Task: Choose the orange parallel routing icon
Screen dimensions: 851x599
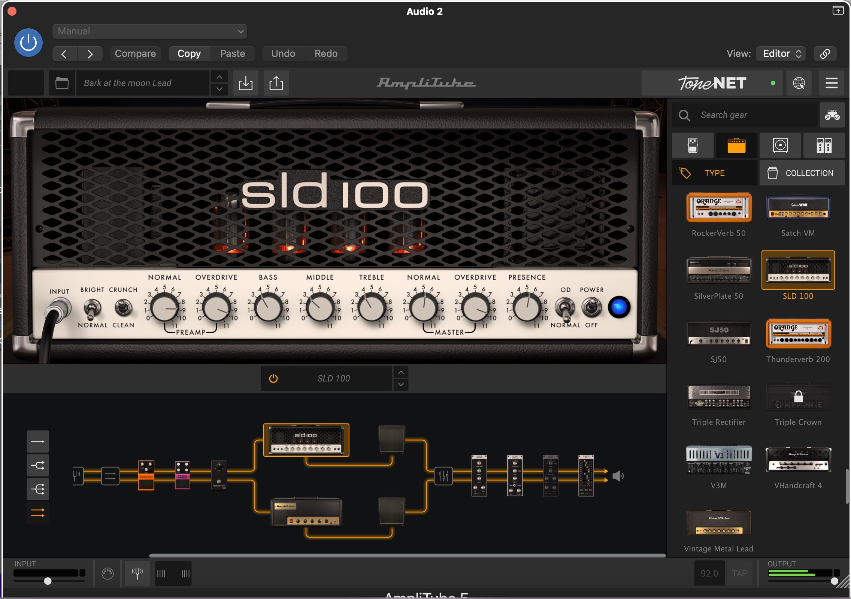Action: click(x=38, y=513)
